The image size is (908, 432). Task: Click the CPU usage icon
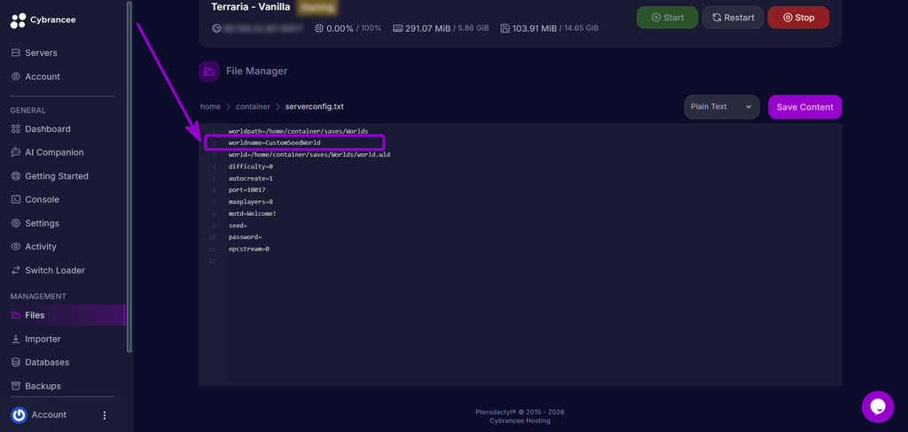point(319,27)
